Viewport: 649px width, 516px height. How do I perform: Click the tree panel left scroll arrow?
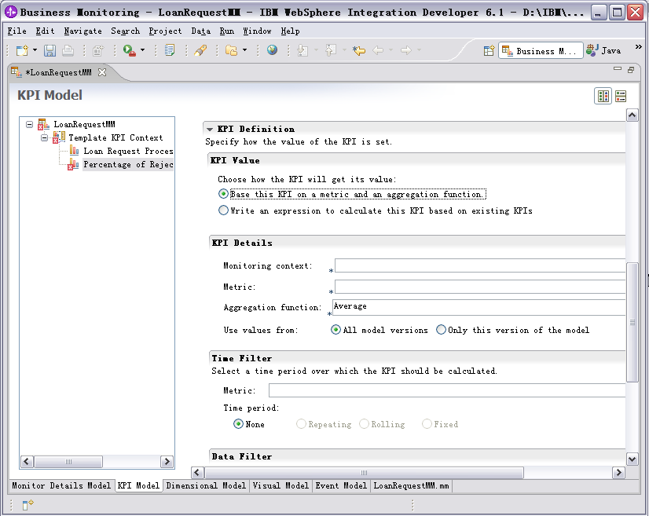click(x=27, y=461)
